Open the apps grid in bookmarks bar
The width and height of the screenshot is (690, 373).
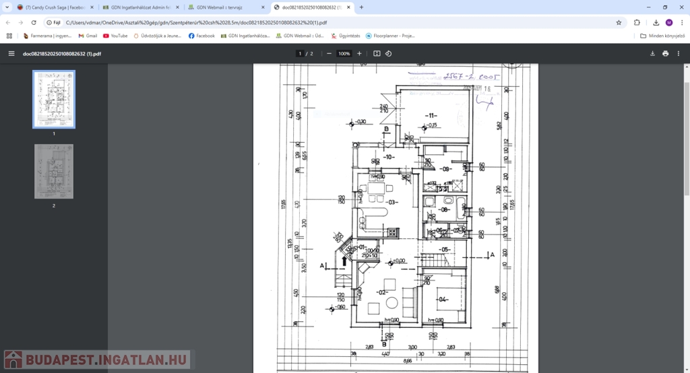pyautogui.click(x=9, y=36)
